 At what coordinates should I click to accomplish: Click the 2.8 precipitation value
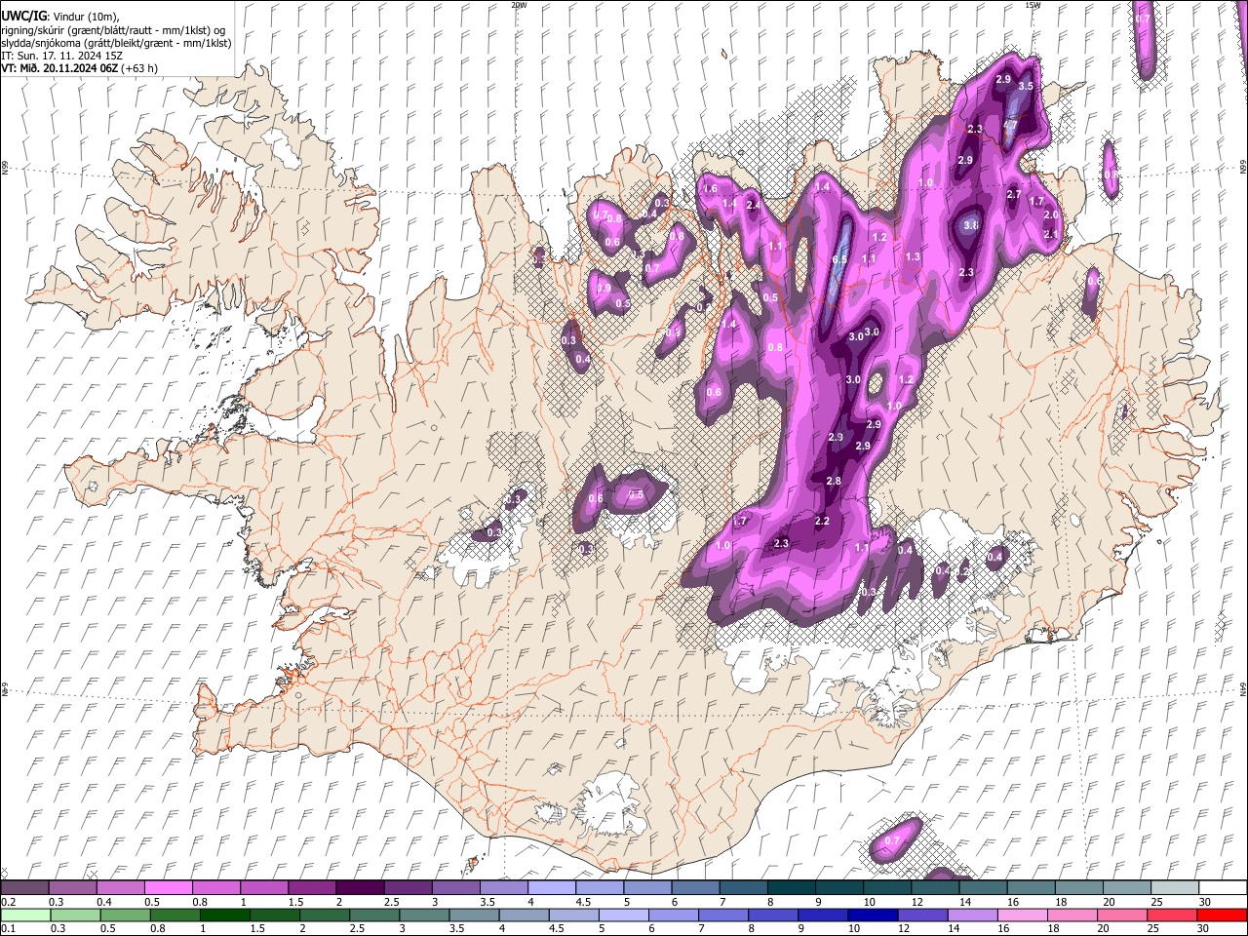pyautogui.click(x=834, y=481)
